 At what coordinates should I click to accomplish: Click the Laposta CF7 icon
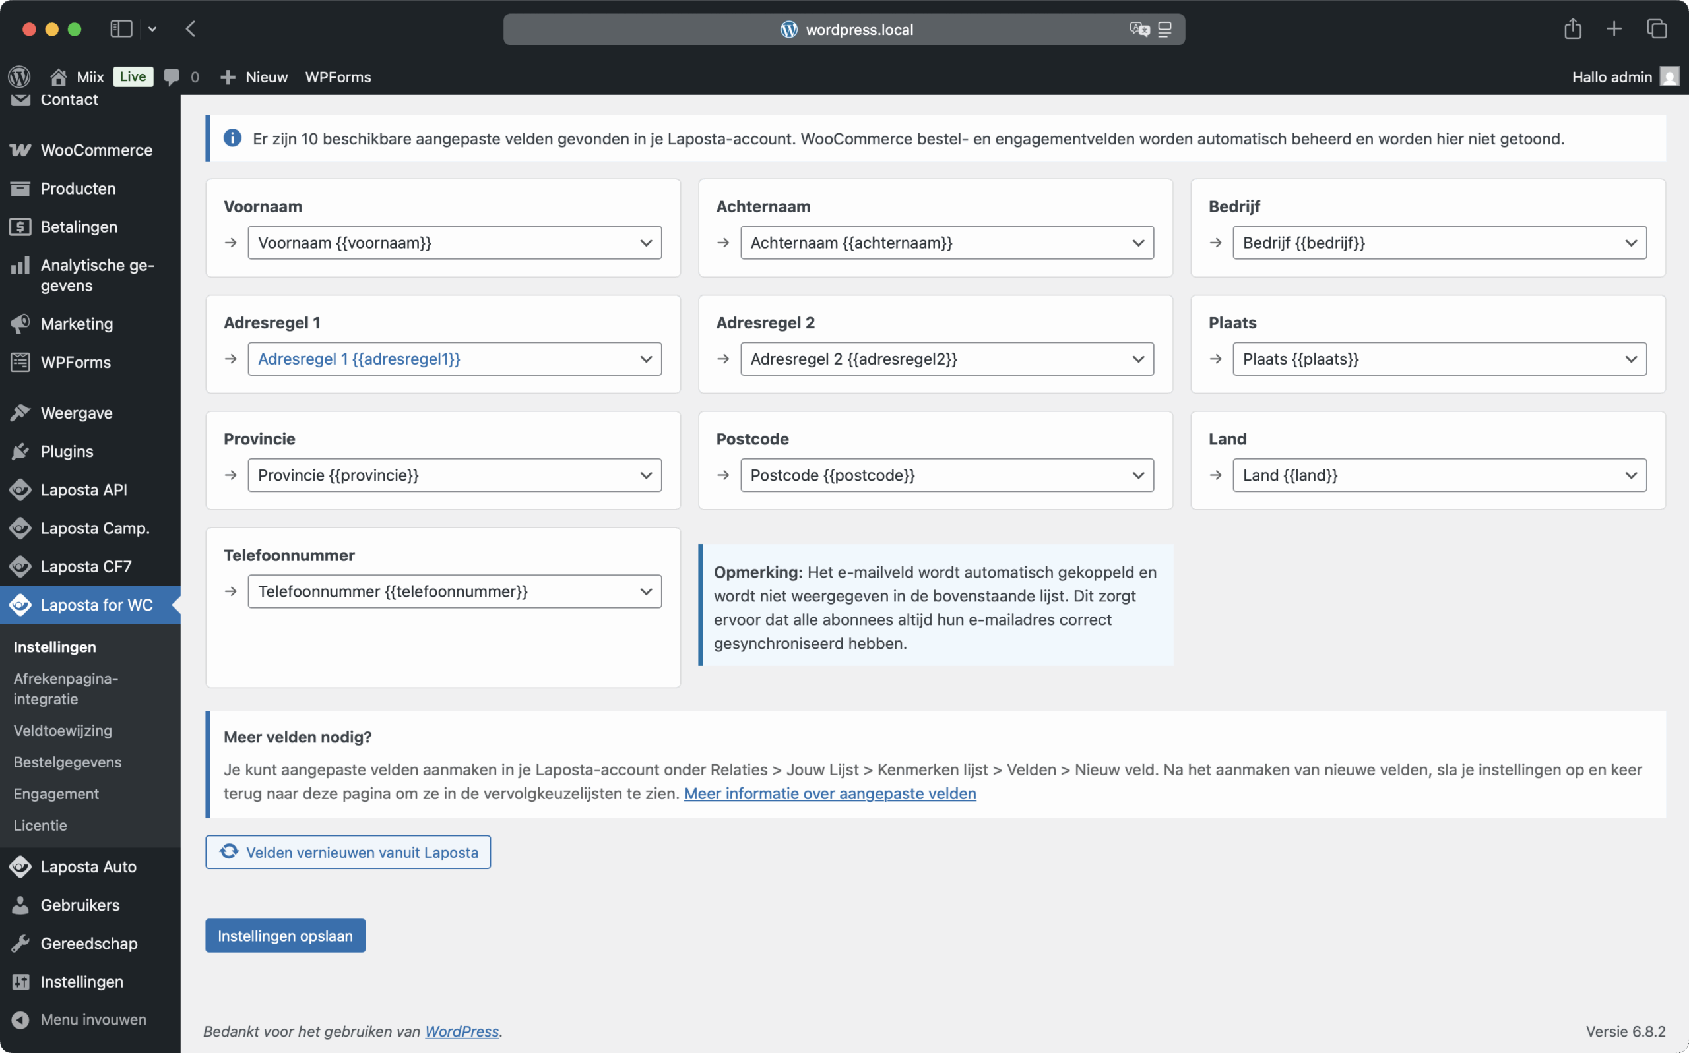click(x=20, y=566)
